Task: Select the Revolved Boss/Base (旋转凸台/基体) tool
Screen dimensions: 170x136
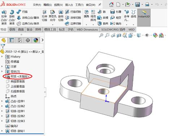Action: pos(12,17)
